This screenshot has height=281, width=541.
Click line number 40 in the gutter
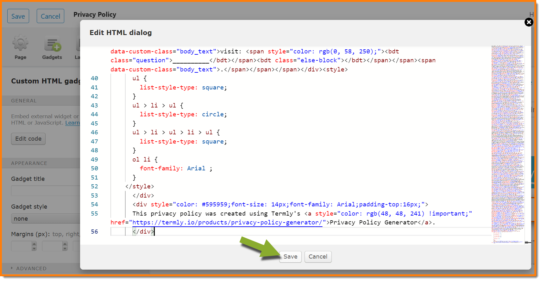coord(94,78)
